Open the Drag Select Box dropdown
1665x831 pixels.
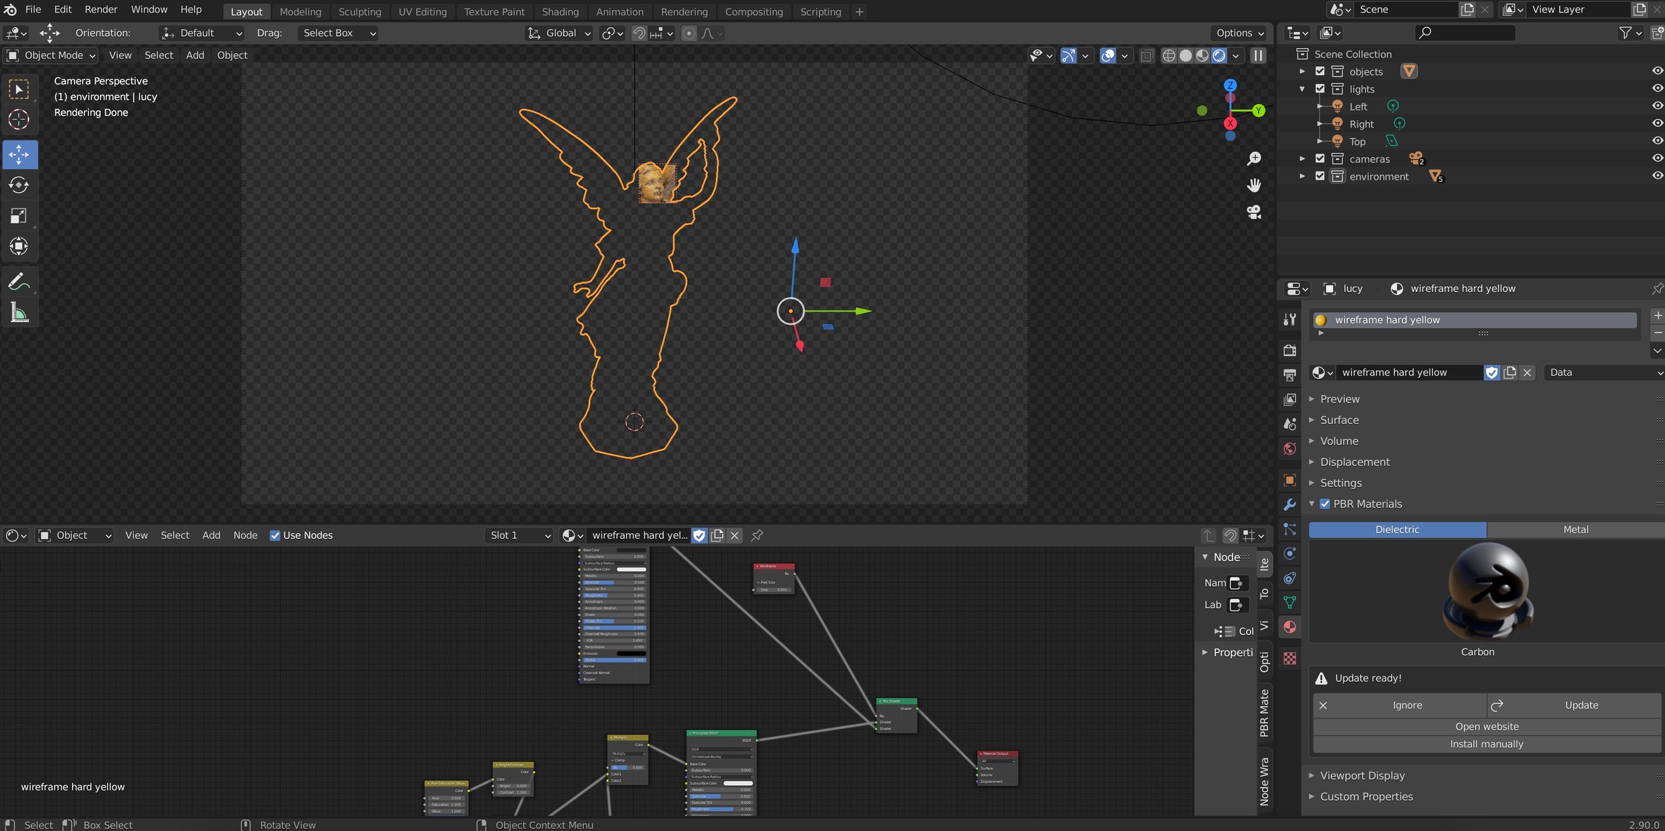[x=338, y=33]
